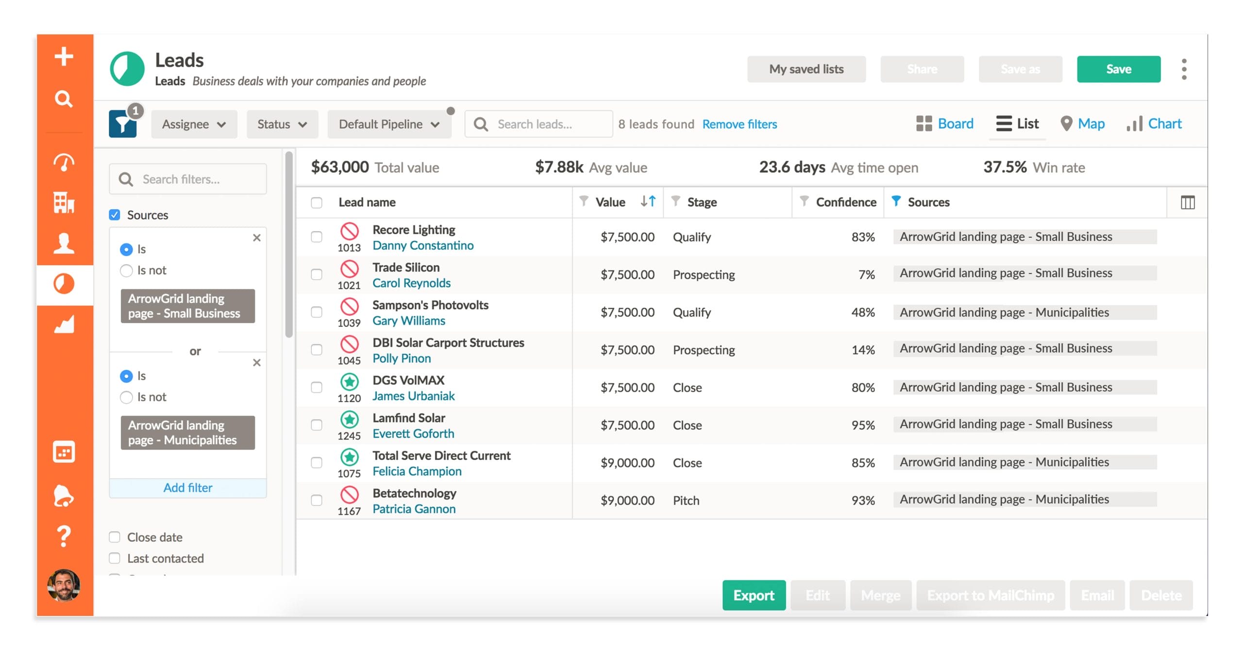The image size is (1243, 647).
Task: Open help using the question mark icon
Action: pyautogui.click(x=64, y=536)
